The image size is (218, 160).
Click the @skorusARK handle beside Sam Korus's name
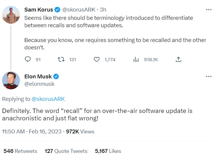[x=79, y=9]
